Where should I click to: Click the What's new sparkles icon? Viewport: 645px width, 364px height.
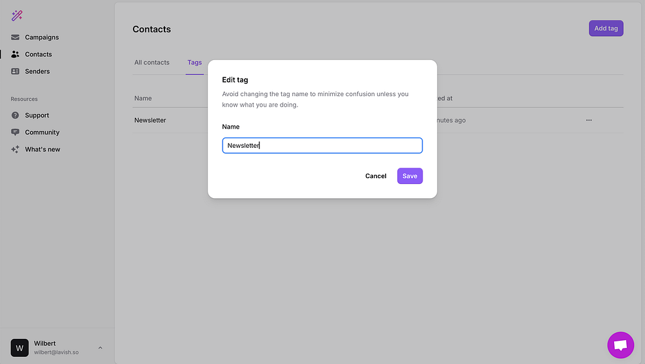click(x=15, y=149)
